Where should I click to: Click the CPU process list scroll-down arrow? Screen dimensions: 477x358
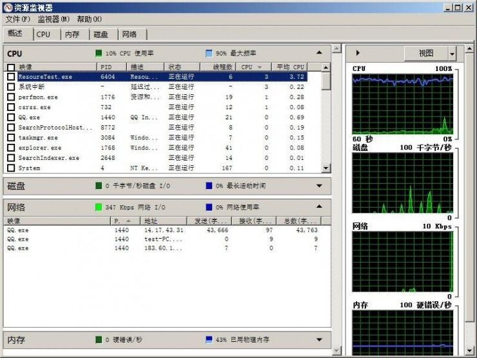[326, 168]
